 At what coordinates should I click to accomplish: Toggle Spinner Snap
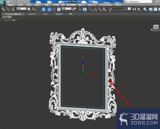(105, 9)
